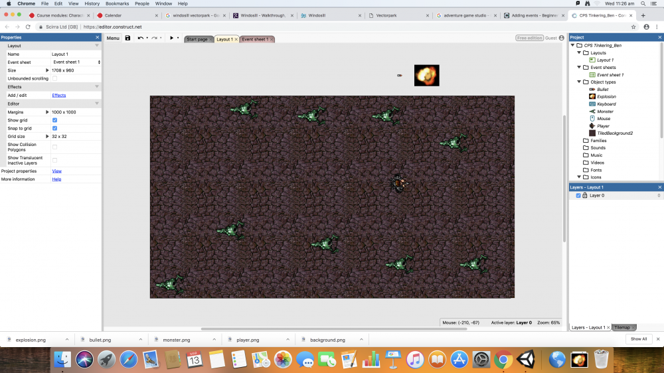
Task: Click the vertical layout scrollbar
Action: pyautogui.click(x=564, y=179)
